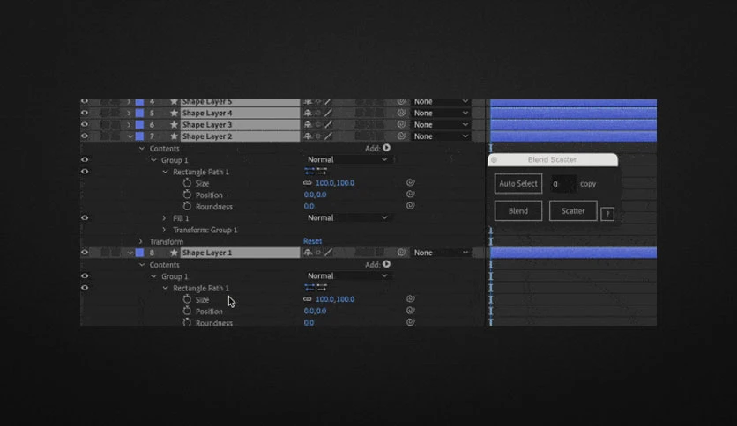Open Normal blend dropdown for Shape Layer 1 Group 1
This screenshot has height=426, width=737.
pyautogui.click(x=347, y=275)
